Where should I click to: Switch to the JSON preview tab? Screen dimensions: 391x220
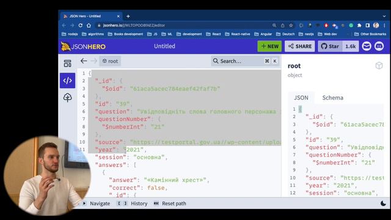click(301, 98)
